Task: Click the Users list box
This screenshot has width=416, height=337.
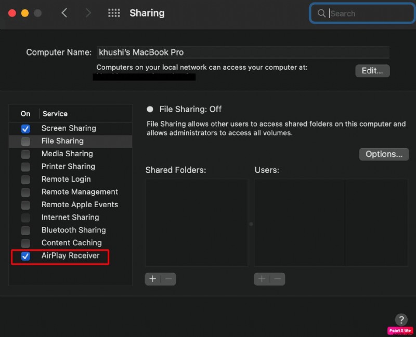Action: click(331, 223)
